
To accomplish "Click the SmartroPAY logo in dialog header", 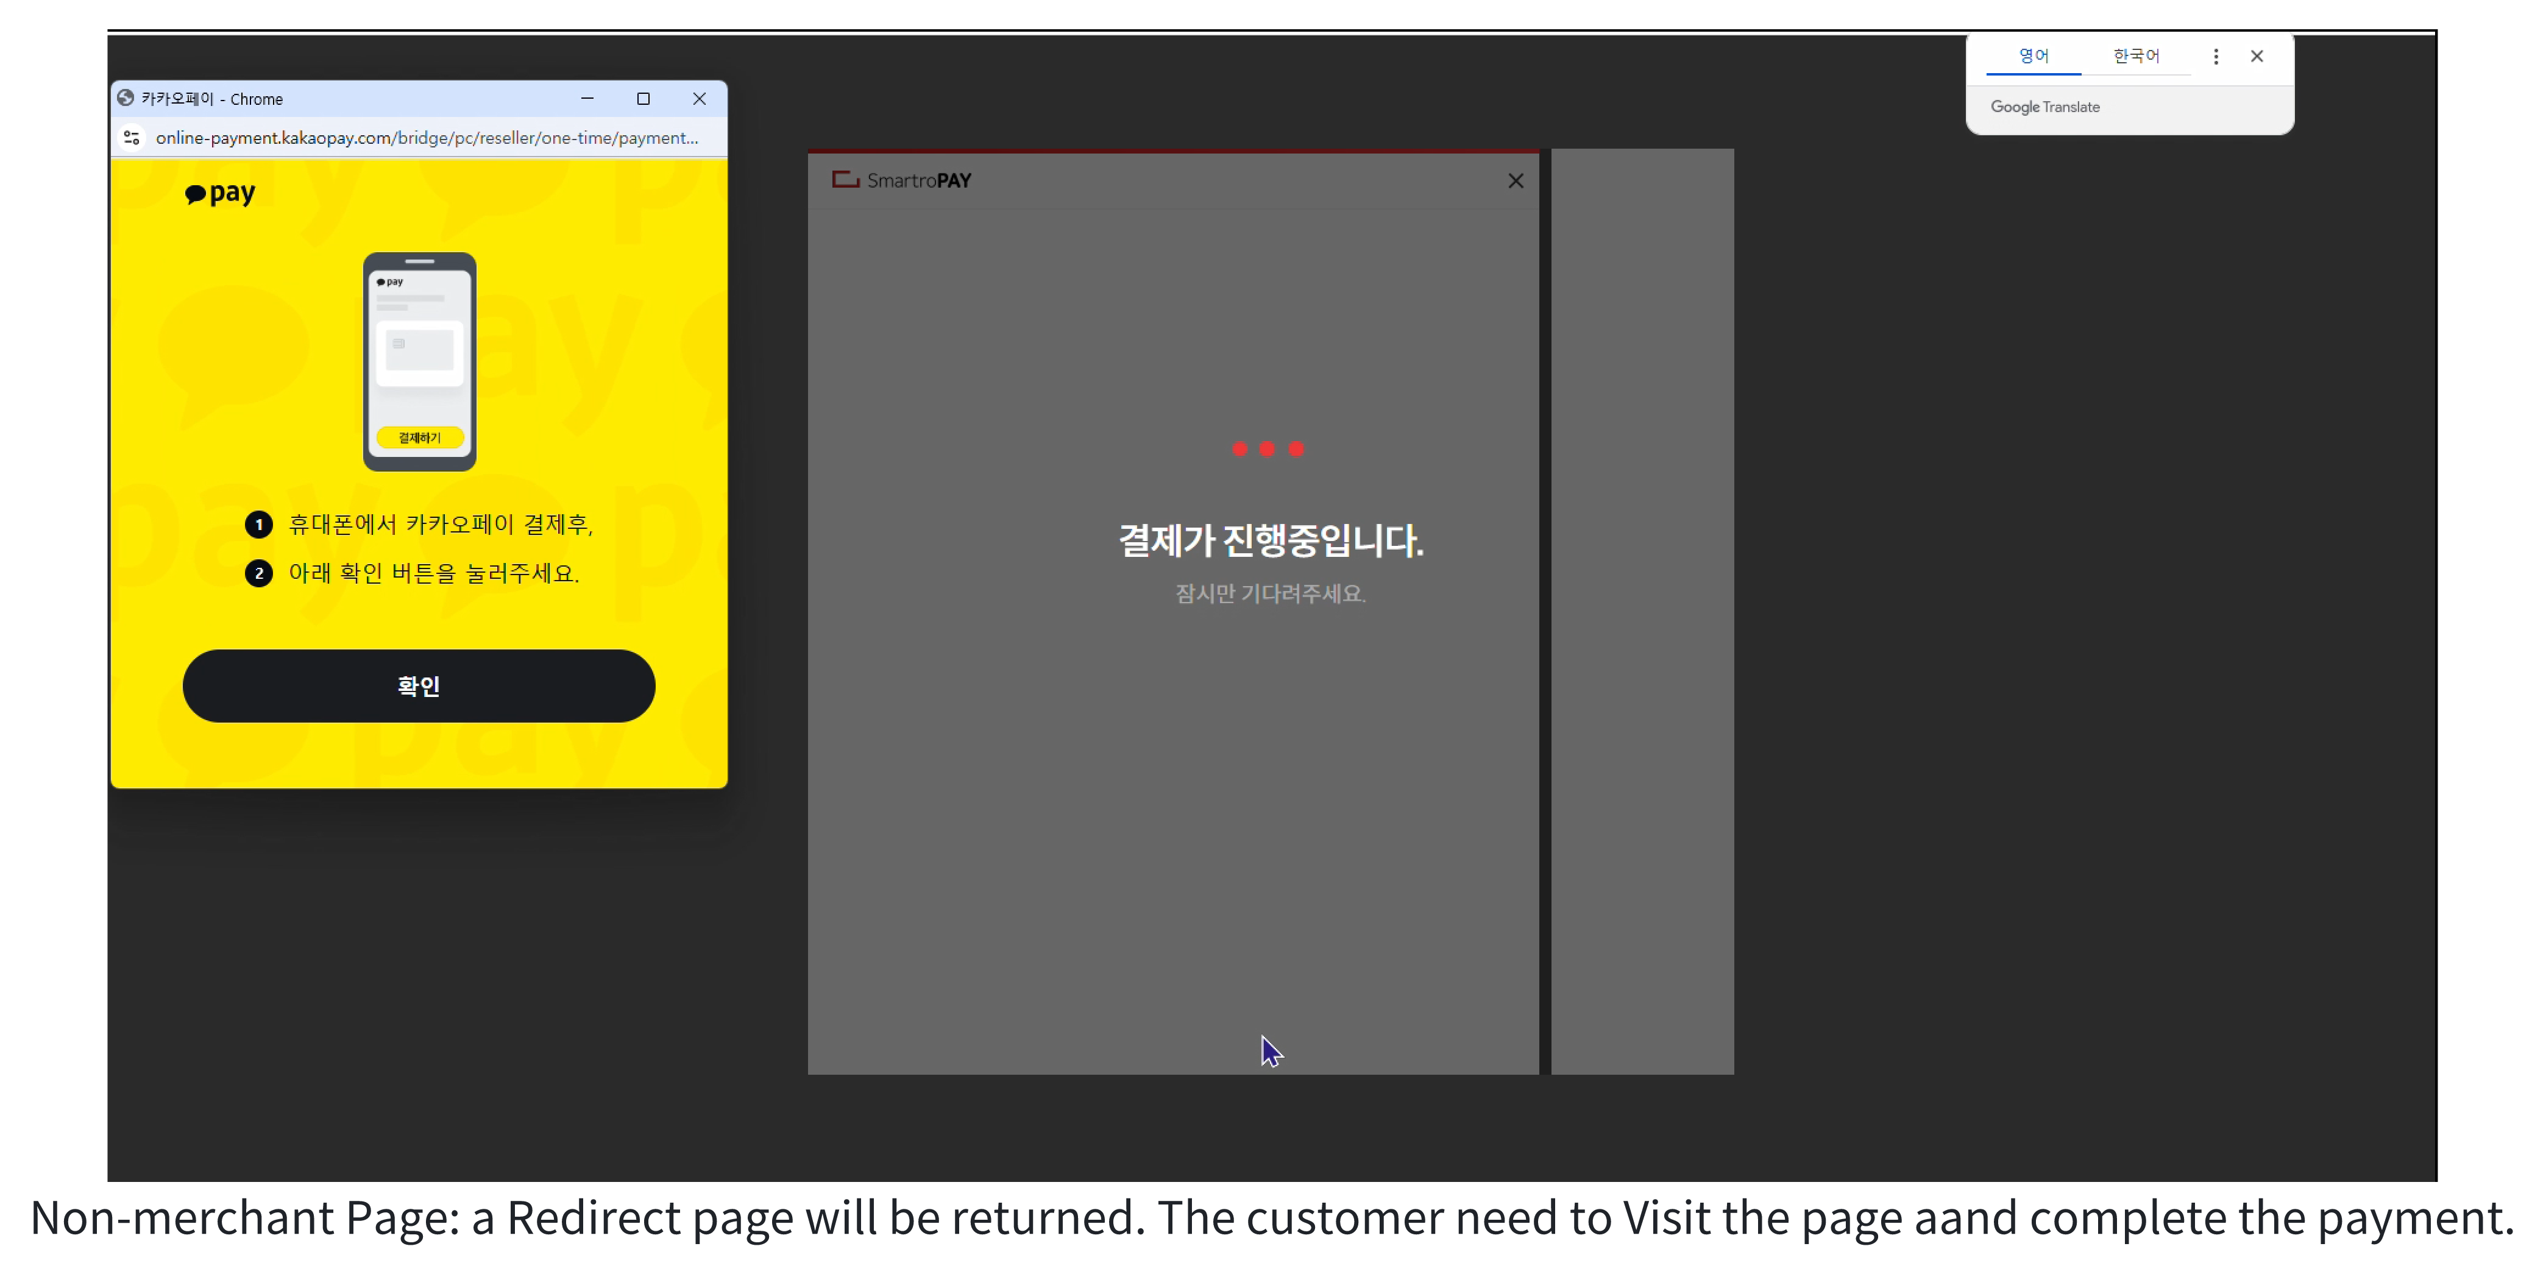I will 901,180.
